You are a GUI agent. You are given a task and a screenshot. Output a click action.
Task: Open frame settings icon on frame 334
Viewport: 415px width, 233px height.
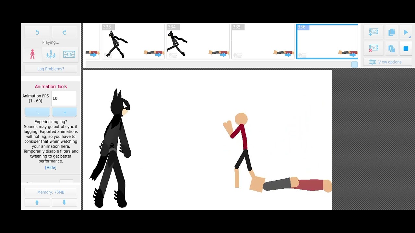(172, 55)
